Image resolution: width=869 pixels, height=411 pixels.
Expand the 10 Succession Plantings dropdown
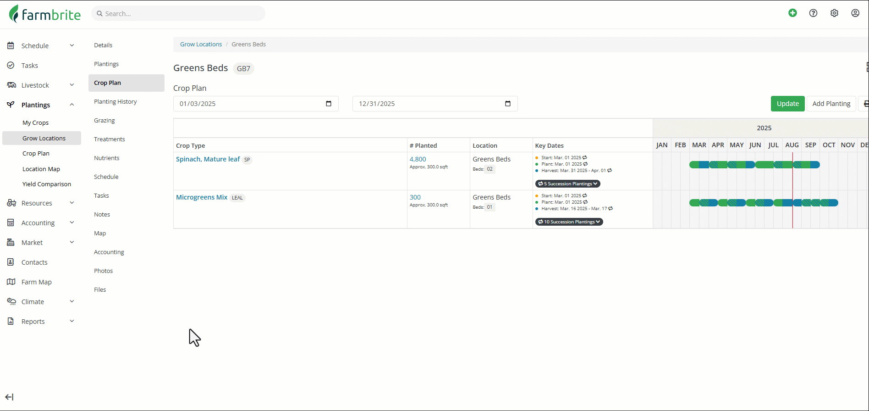pos(569,222)
